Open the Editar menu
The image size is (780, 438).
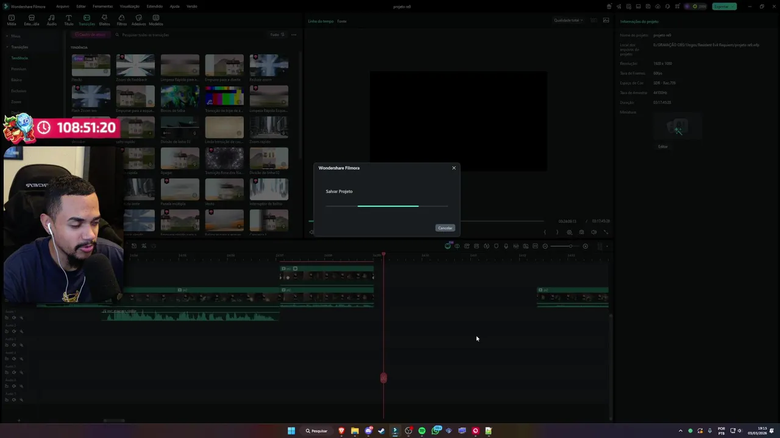pyautogui.click(x=80, y=6)
